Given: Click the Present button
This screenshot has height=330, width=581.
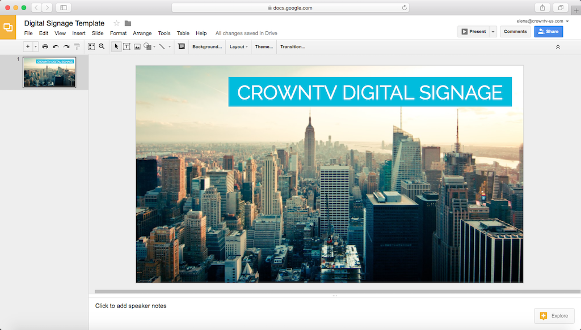Looking at the screenshot, I should (x=473, y=31).
